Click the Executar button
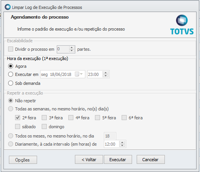 [x=118, y=160]
